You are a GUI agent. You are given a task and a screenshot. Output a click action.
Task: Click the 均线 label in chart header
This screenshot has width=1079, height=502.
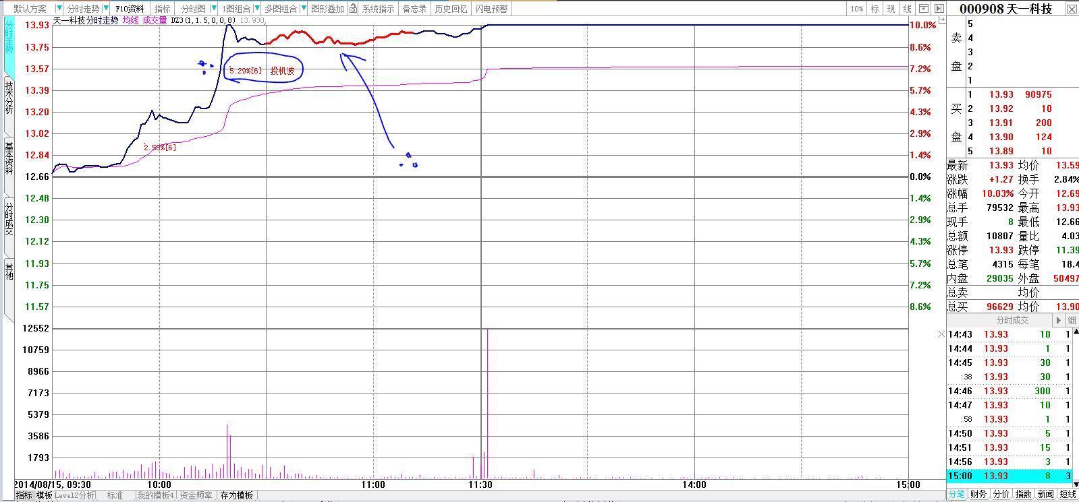(131, 20)
